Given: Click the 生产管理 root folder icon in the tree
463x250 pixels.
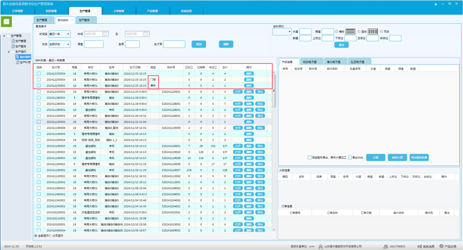Looking at the screenshot, I should click(x=8, y=36).
